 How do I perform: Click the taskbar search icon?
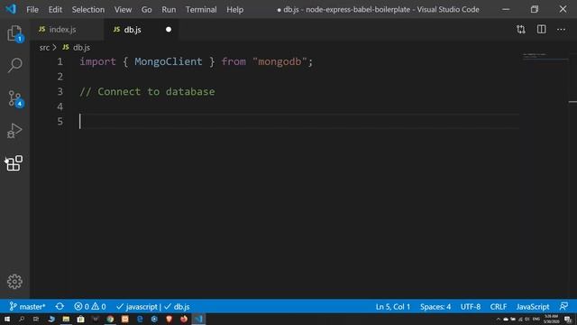pyautogui.click(x=22, y=319)
